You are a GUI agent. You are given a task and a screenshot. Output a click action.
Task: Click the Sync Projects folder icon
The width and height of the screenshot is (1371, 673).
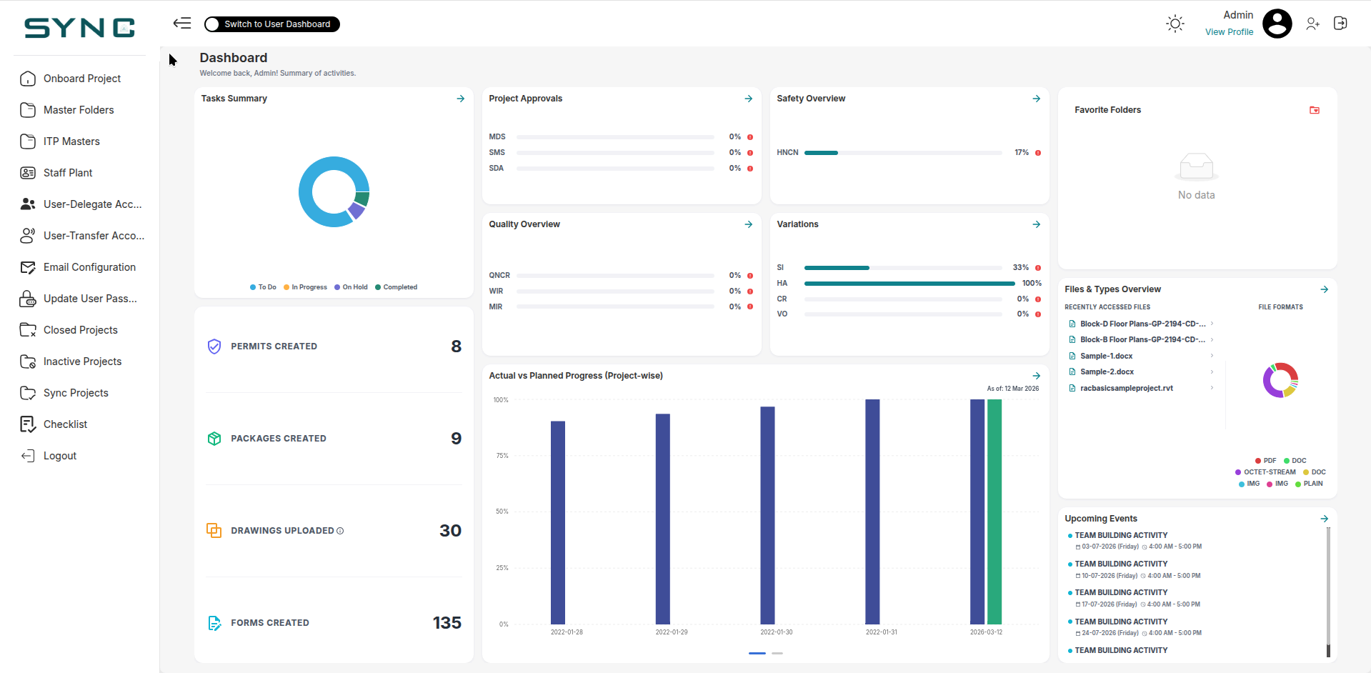[x=28, y=393]
